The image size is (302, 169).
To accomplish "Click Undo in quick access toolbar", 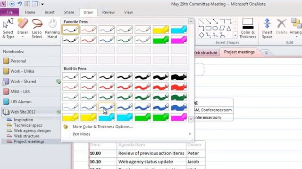I will click(x=19, y=4).
